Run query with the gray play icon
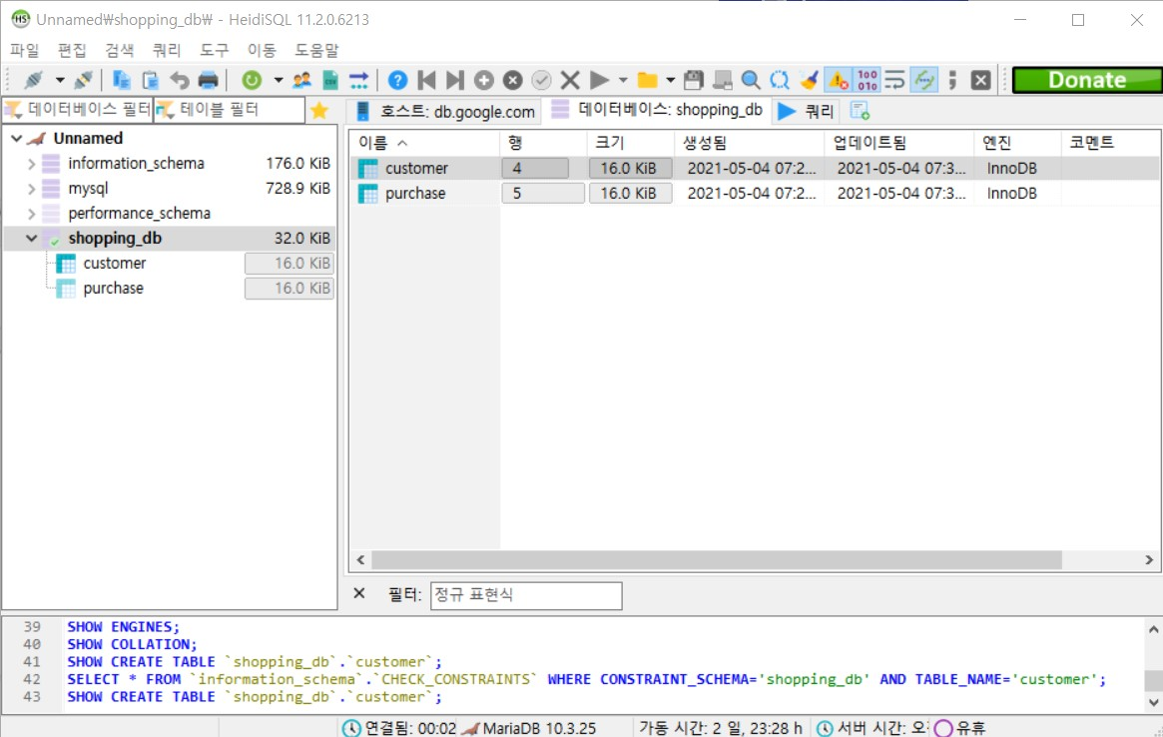The width and height of the screenshot is (1163, 737). (599, 80)
